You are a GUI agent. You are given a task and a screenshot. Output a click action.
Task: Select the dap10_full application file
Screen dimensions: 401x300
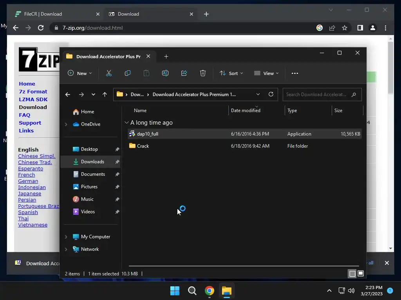[x=244, y=134]
